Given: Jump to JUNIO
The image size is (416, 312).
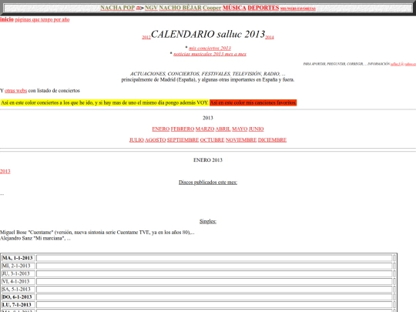Looking at the screenshot, I should tap(256, 129).
